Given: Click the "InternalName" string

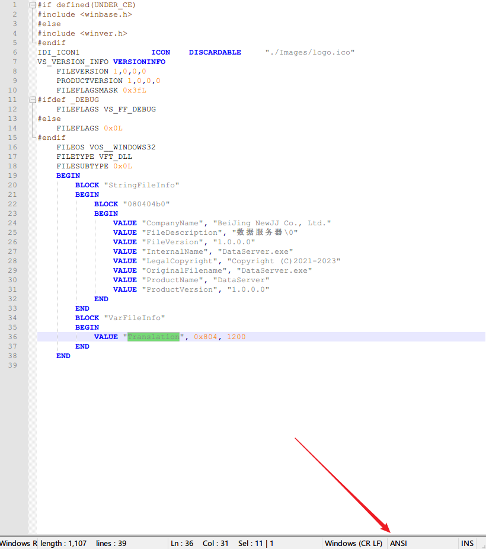Looking at the screenshot, I should click(175, 251).
